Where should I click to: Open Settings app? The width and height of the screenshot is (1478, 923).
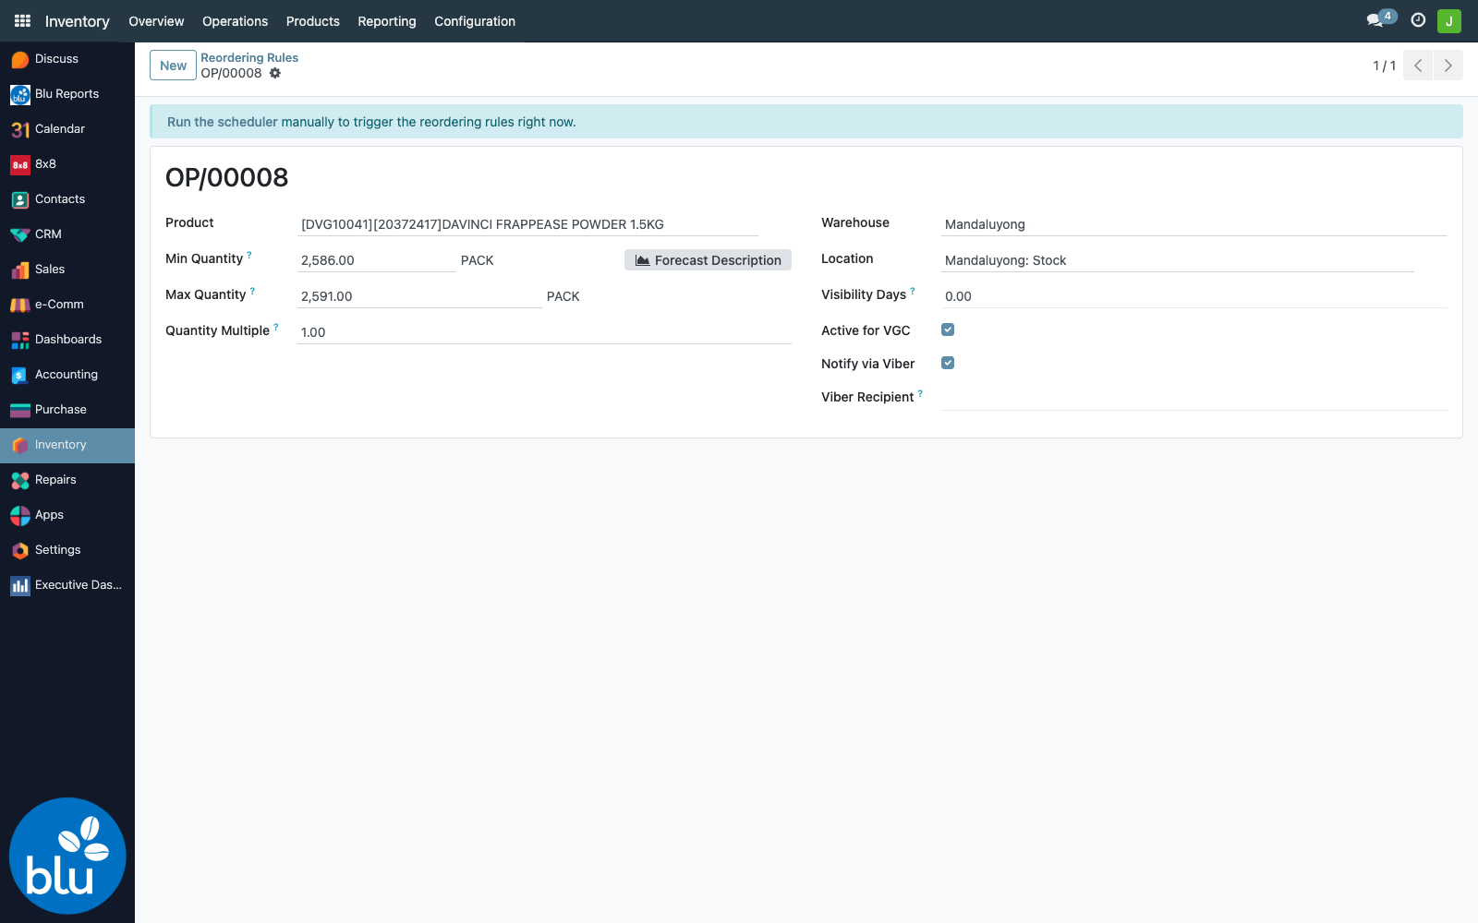67,550
